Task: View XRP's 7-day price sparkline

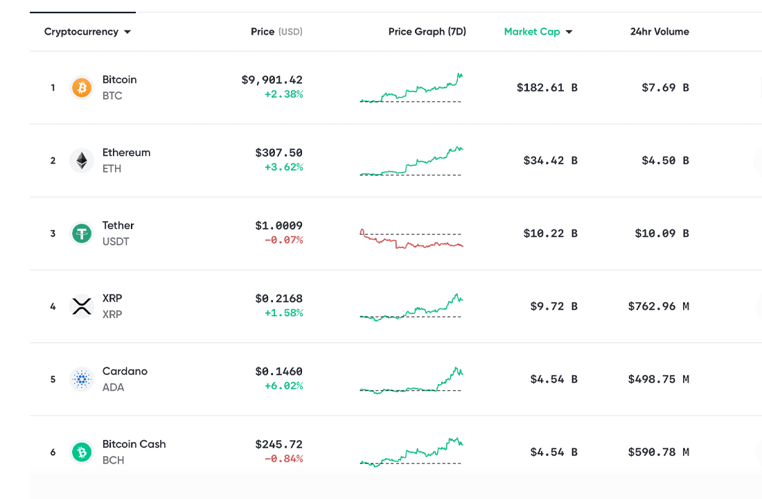Action: [411, 308]
